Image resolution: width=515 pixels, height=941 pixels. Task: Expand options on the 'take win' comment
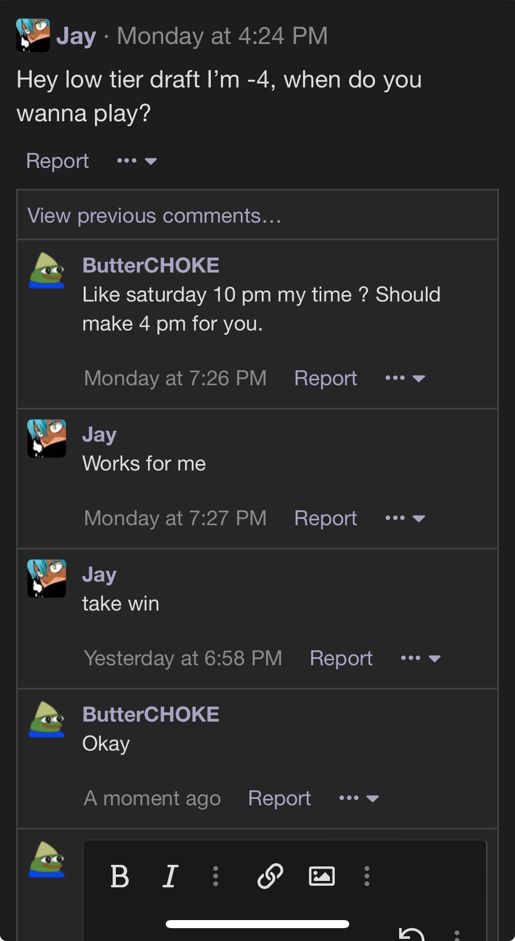(421, 658)
